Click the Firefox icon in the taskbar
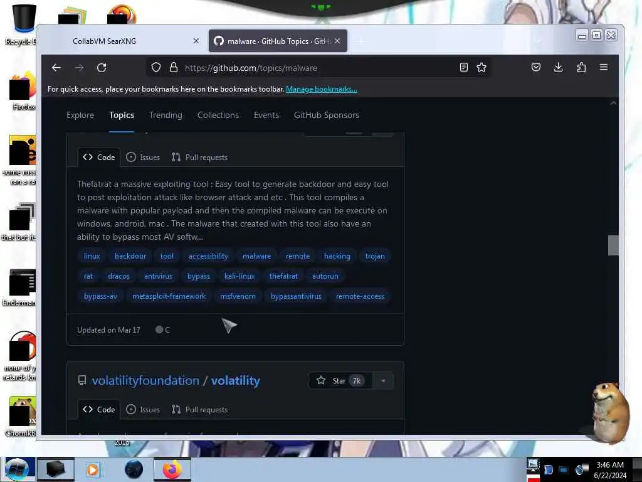Screen dimensions: 642x482 172,469
